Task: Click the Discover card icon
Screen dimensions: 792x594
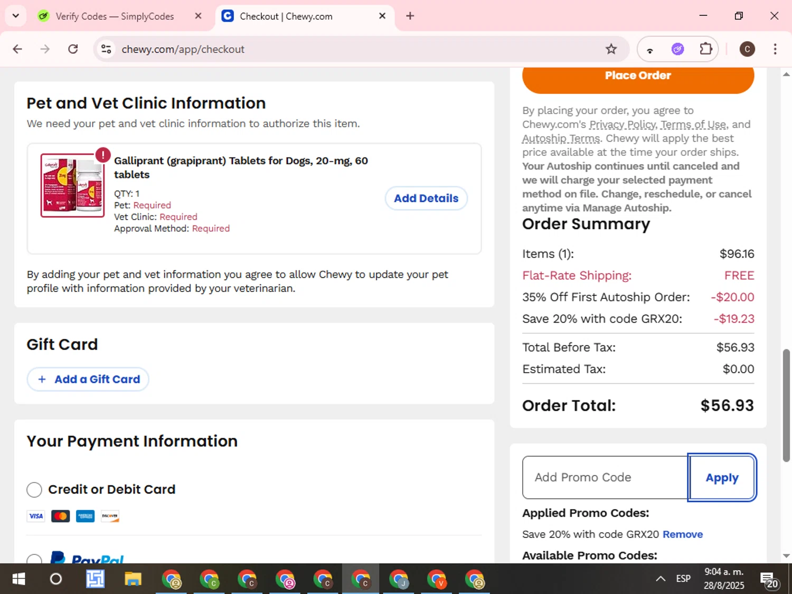Action: (110, 516)
